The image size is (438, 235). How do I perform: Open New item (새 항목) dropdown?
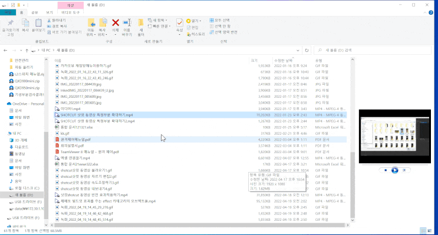click(x=157, y=21)
